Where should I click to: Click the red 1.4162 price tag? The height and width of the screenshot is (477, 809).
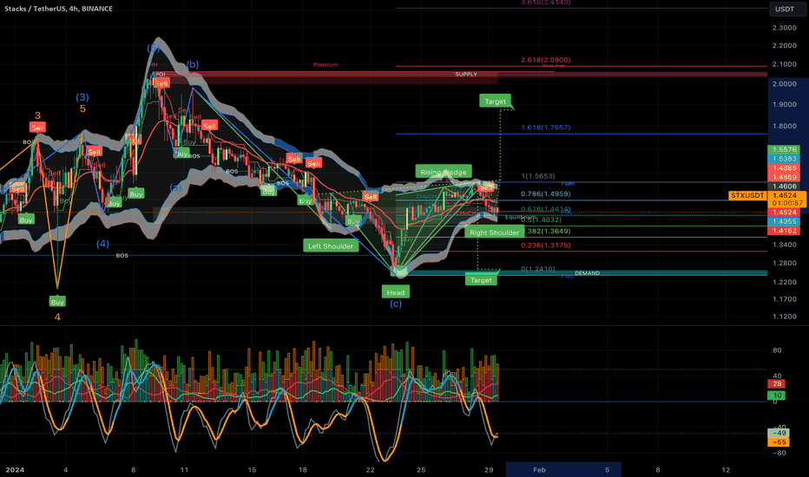click(x=784, y=231)
